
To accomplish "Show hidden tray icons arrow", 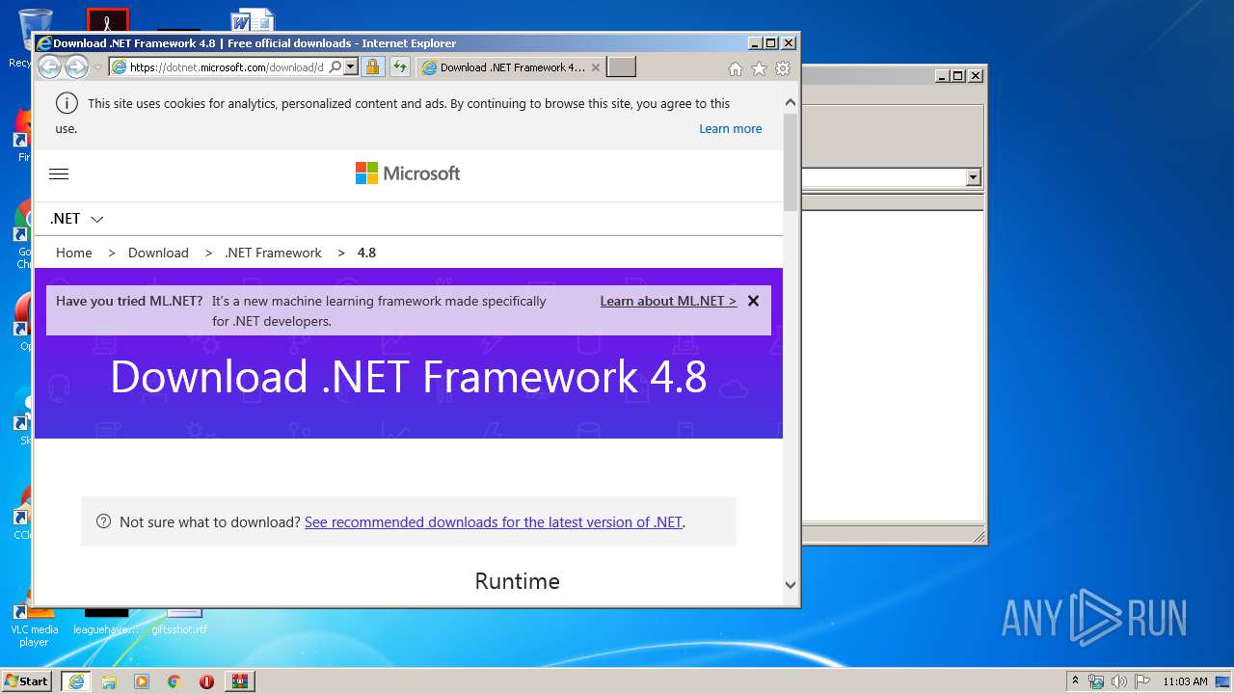I will pyautogui.click(x=1076, y=681).
